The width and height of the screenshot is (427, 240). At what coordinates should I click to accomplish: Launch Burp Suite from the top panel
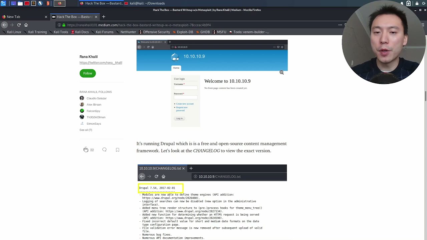click(x=48, y=3)
